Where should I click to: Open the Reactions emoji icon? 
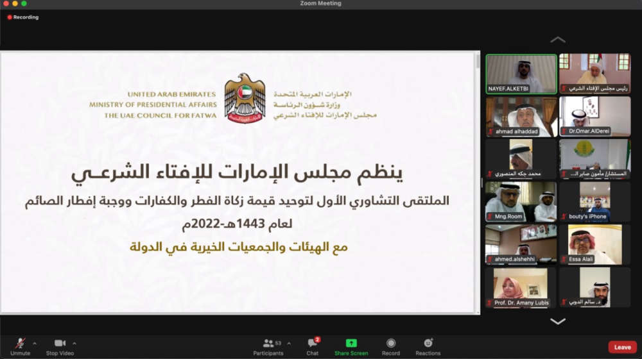pos(428,343)
